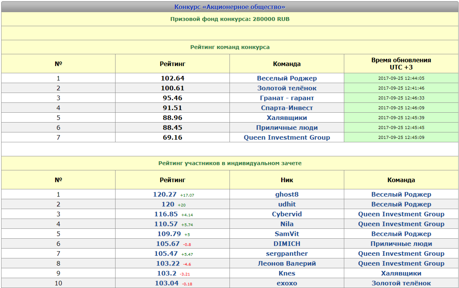Open the Cybervid participant link
Screen dimensions: 459x288
coord(287,214)
